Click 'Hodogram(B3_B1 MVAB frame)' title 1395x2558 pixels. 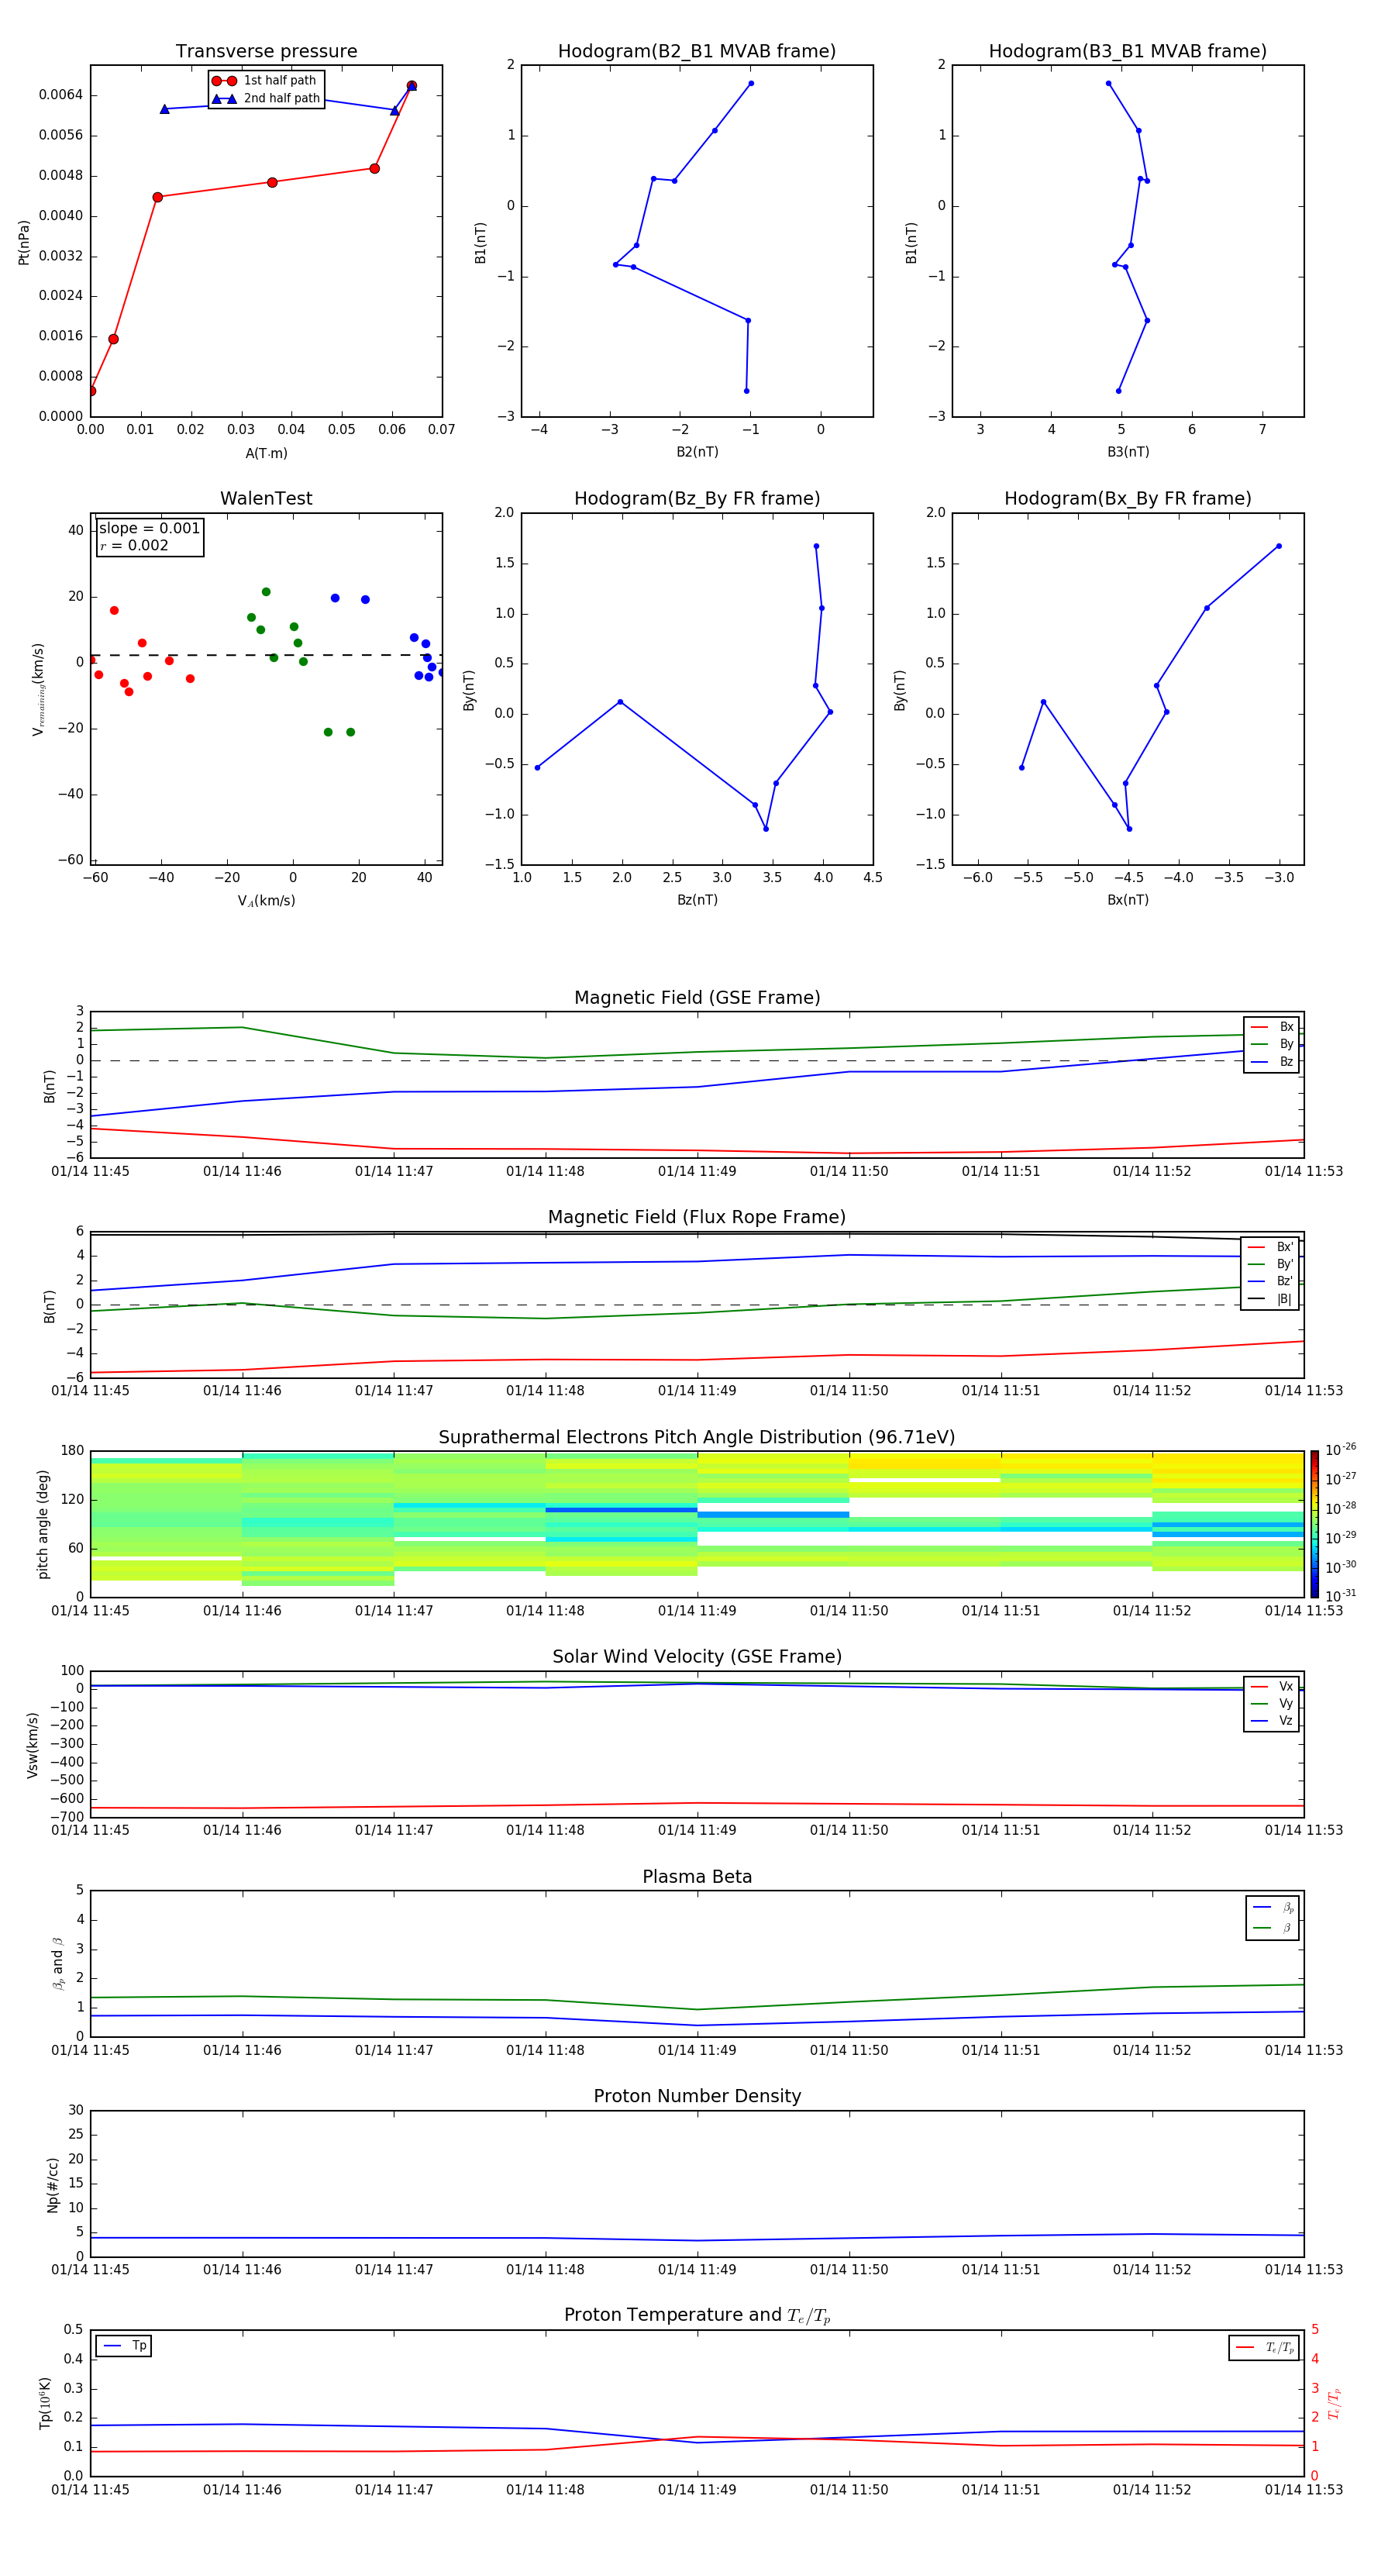[1128, 52]
